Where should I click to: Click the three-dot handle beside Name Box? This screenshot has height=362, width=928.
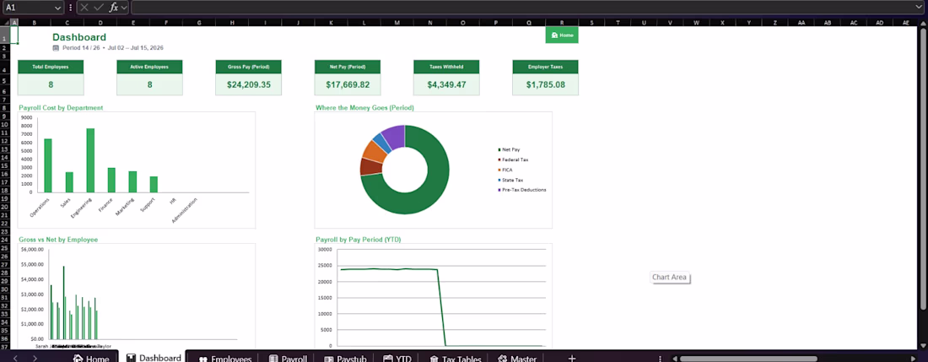click(x=71, y=8)
